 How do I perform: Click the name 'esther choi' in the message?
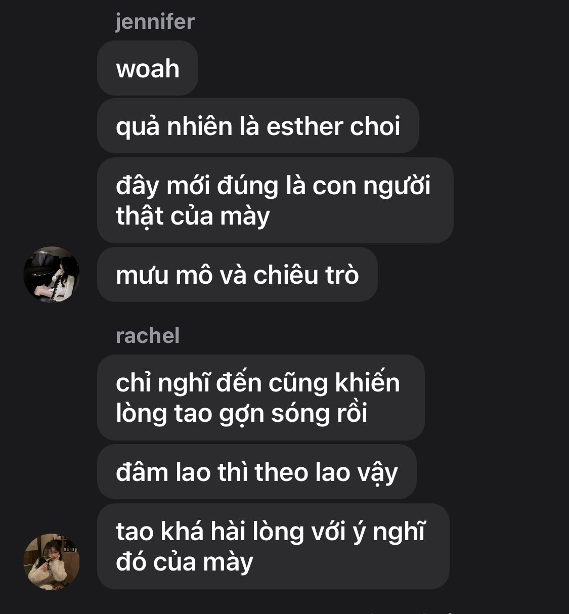pos(333,126)
